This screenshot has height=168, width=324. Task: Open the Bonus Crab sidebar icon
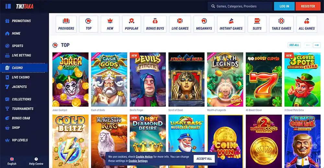7,118
